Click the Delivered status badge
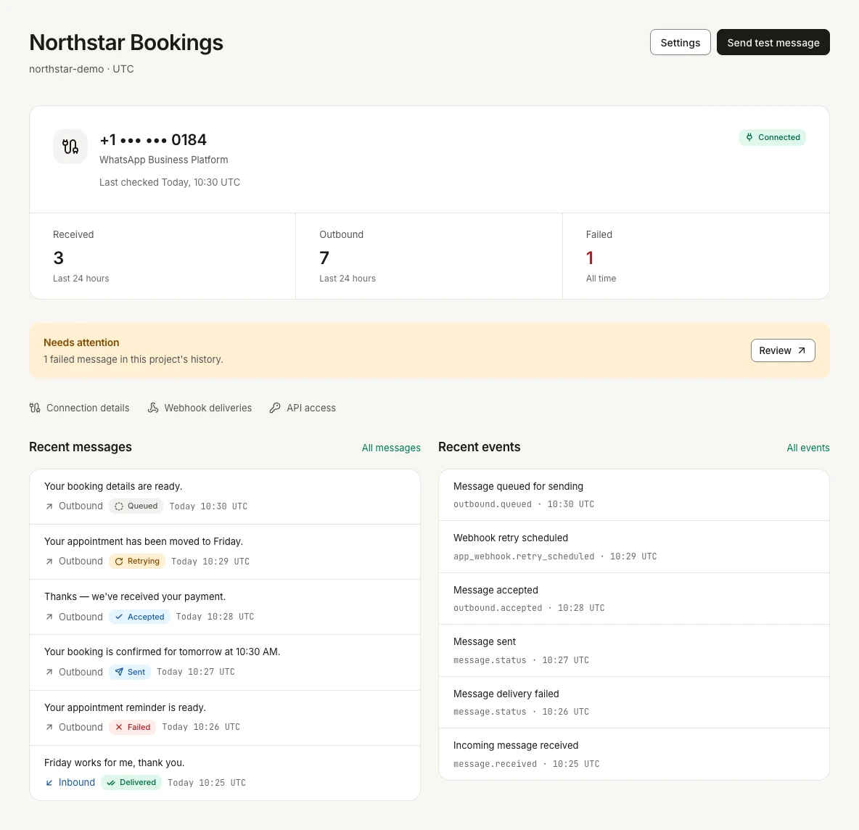This screenshot has height=830, width=859. click(131, 782)
